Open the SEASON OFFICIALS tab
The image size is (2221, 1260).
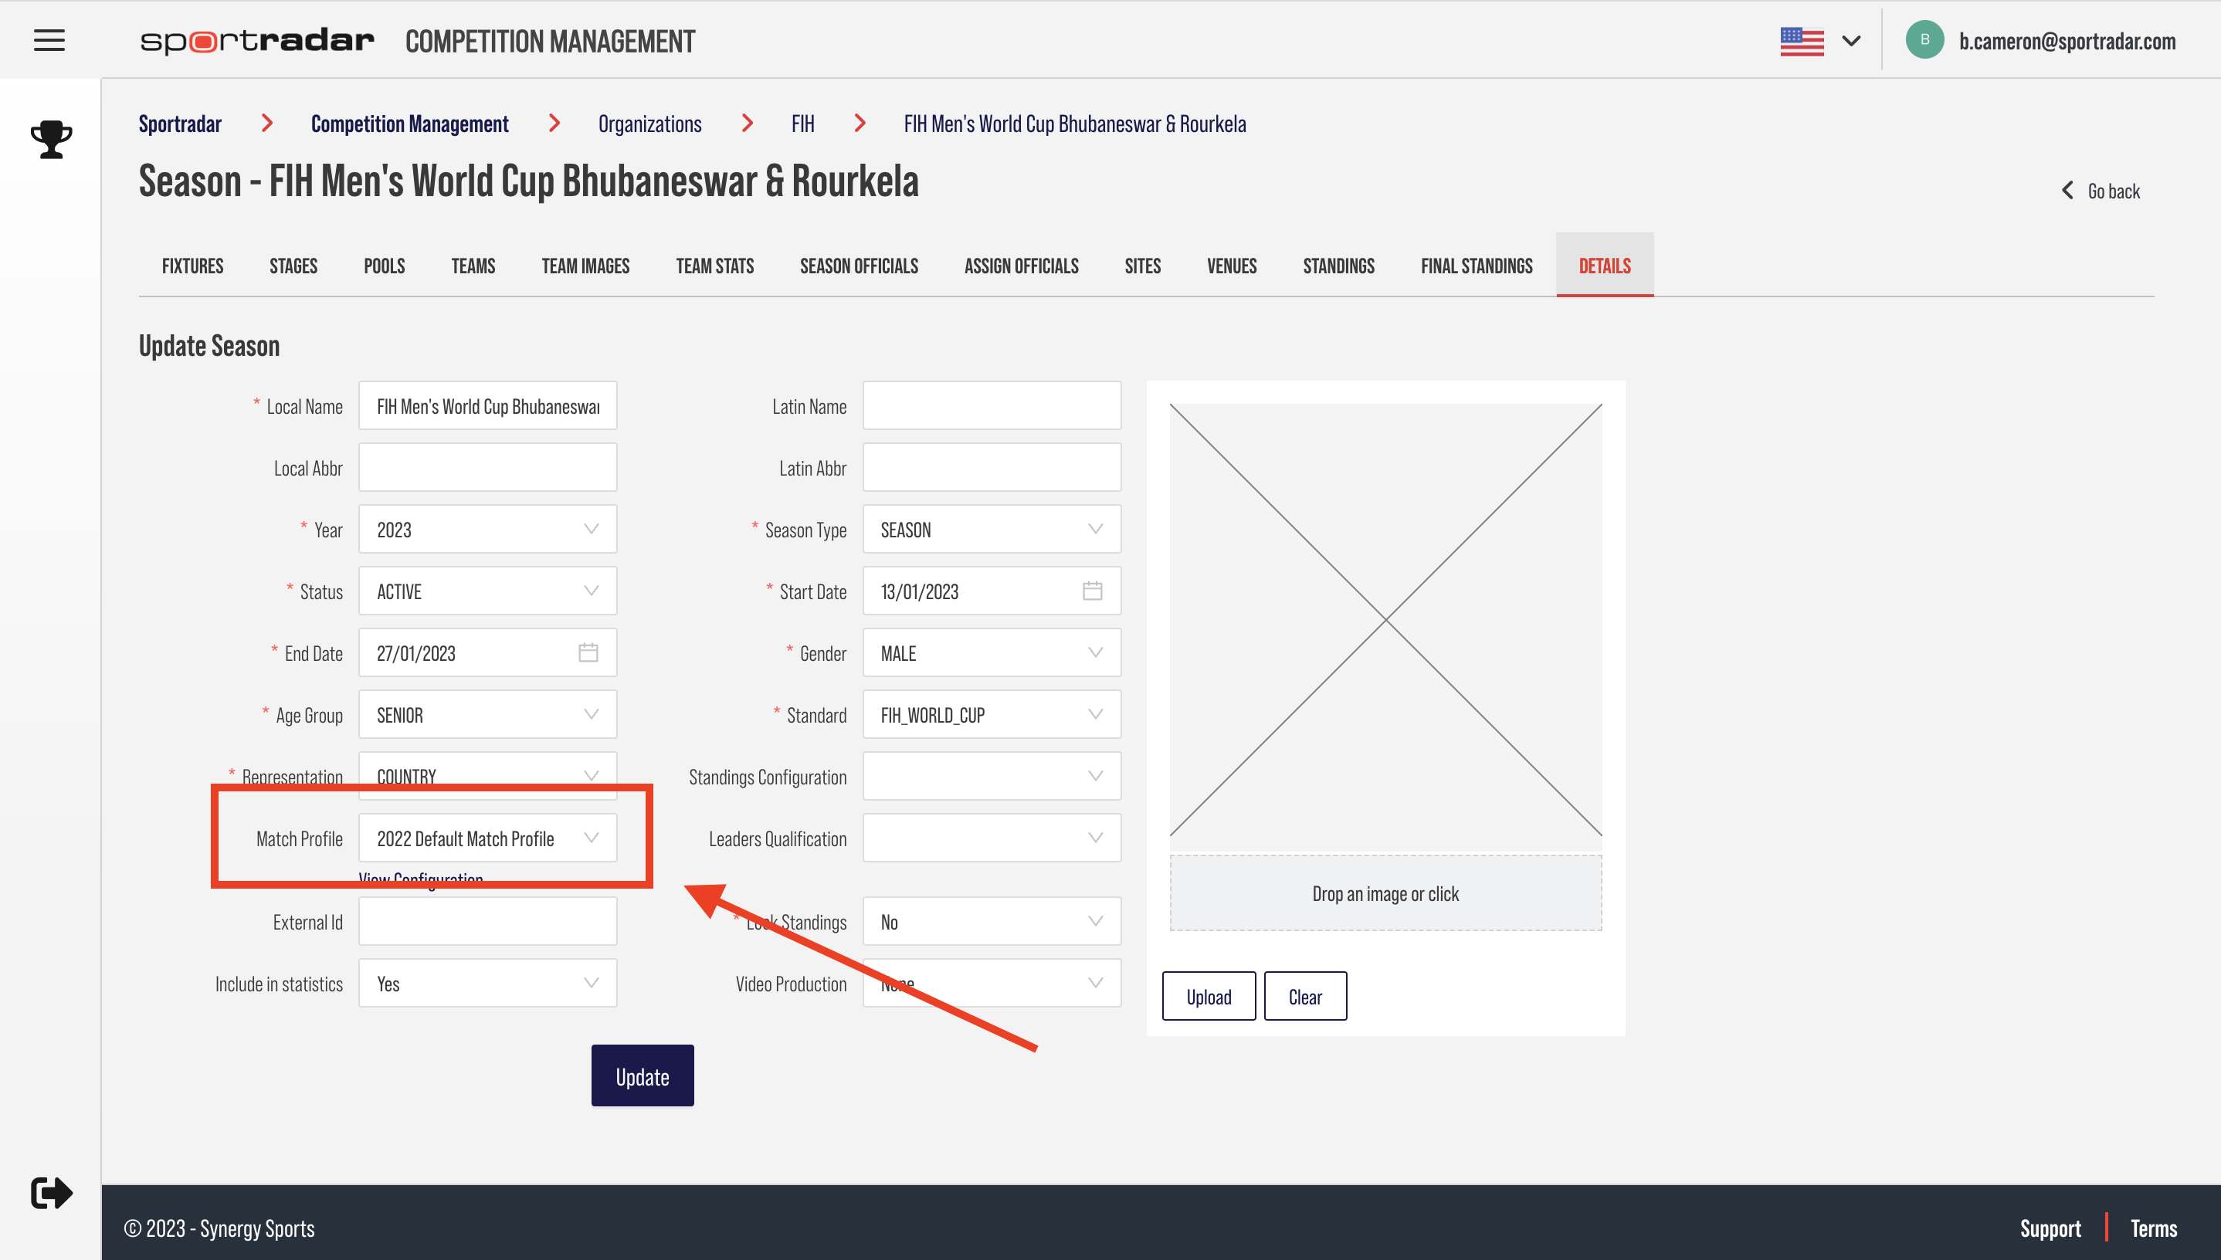click(x=860, y=266)
